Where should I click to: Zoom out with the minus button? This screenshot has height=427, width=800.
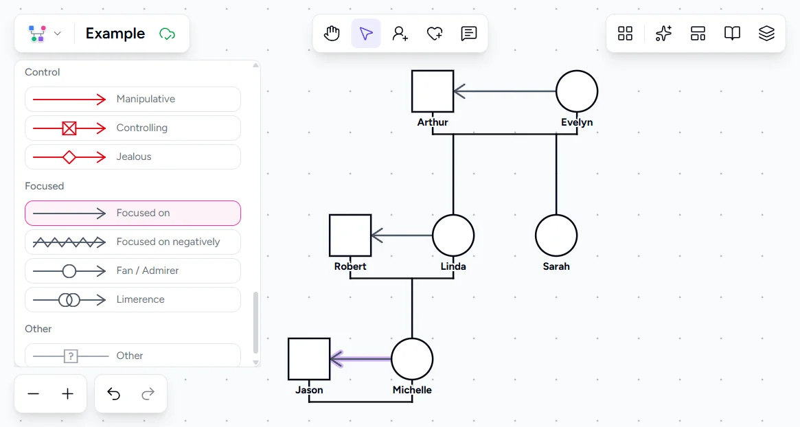point(33,394)
